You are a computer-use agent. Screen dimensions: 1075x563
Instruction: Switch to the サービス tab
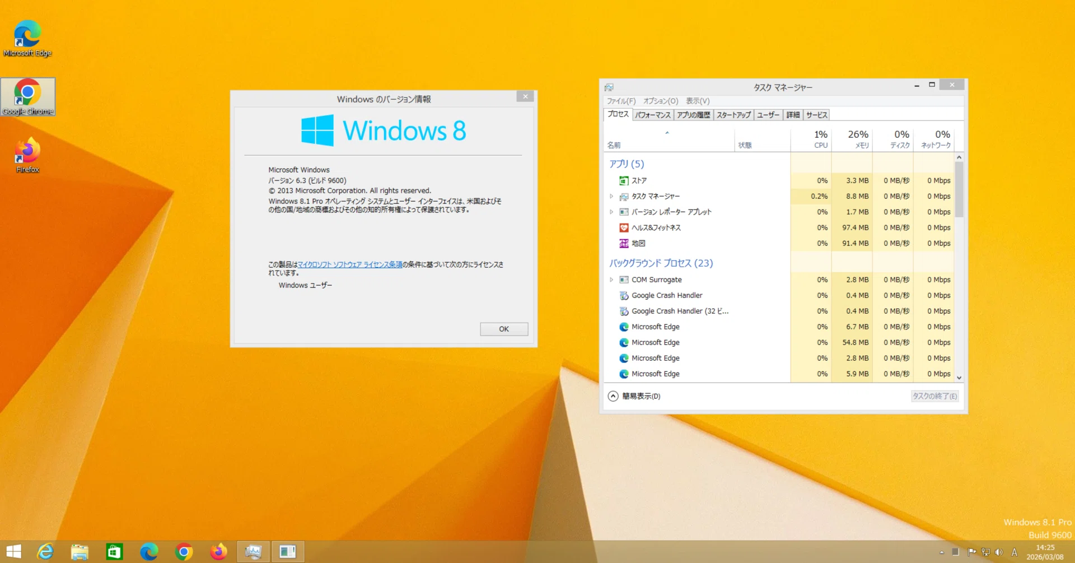[816, 115]
